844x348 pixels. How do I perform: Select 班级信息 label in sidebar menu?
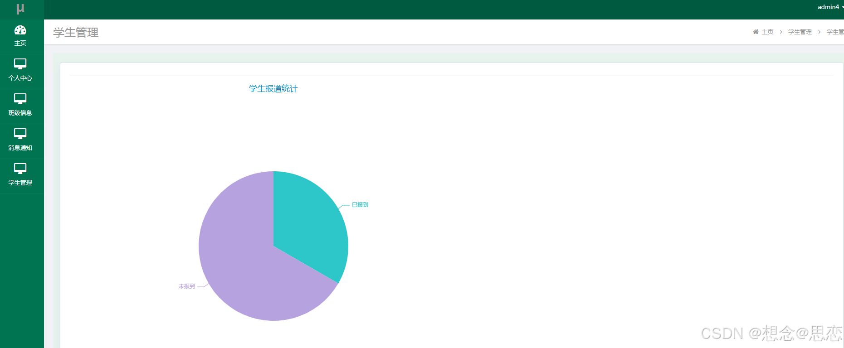[x=20, y=113]
